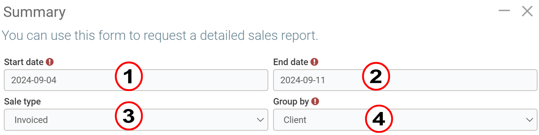The image size is (539, 135).
Task: Click the numbered circle marker 4
Action: 379,118
